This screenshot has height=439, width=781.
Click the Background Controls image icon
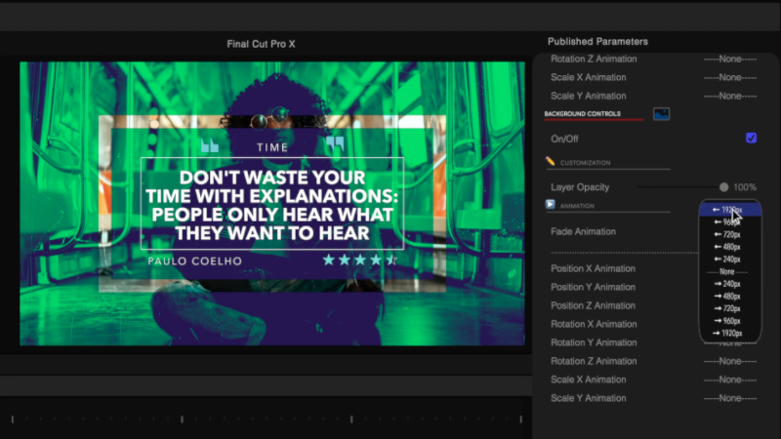[x=661, y=114]
